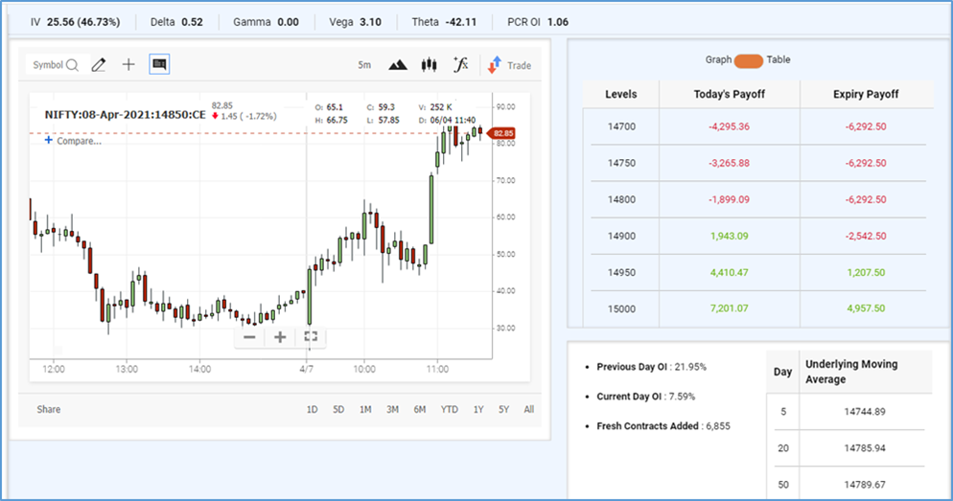Zoom in the chart with plus button

pos(280,337)
